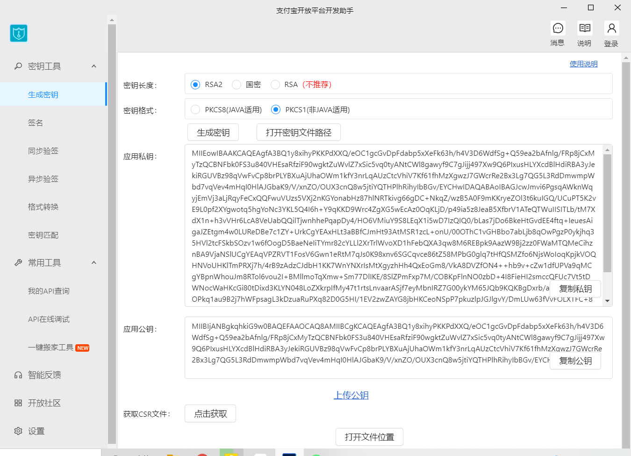Viewport: 631px width, 456px height.
Task: Click 点击获取 for CSR file
Action: click(210, 413)
